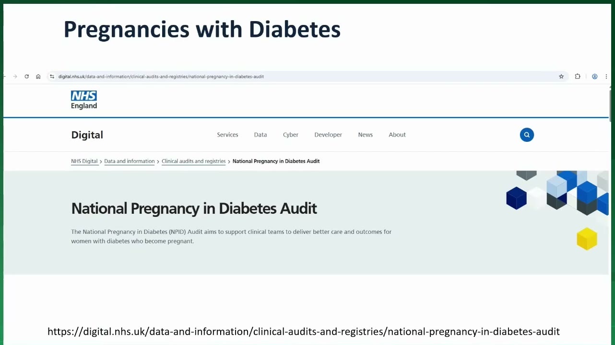Reload the page with the refresh icon

27,77
